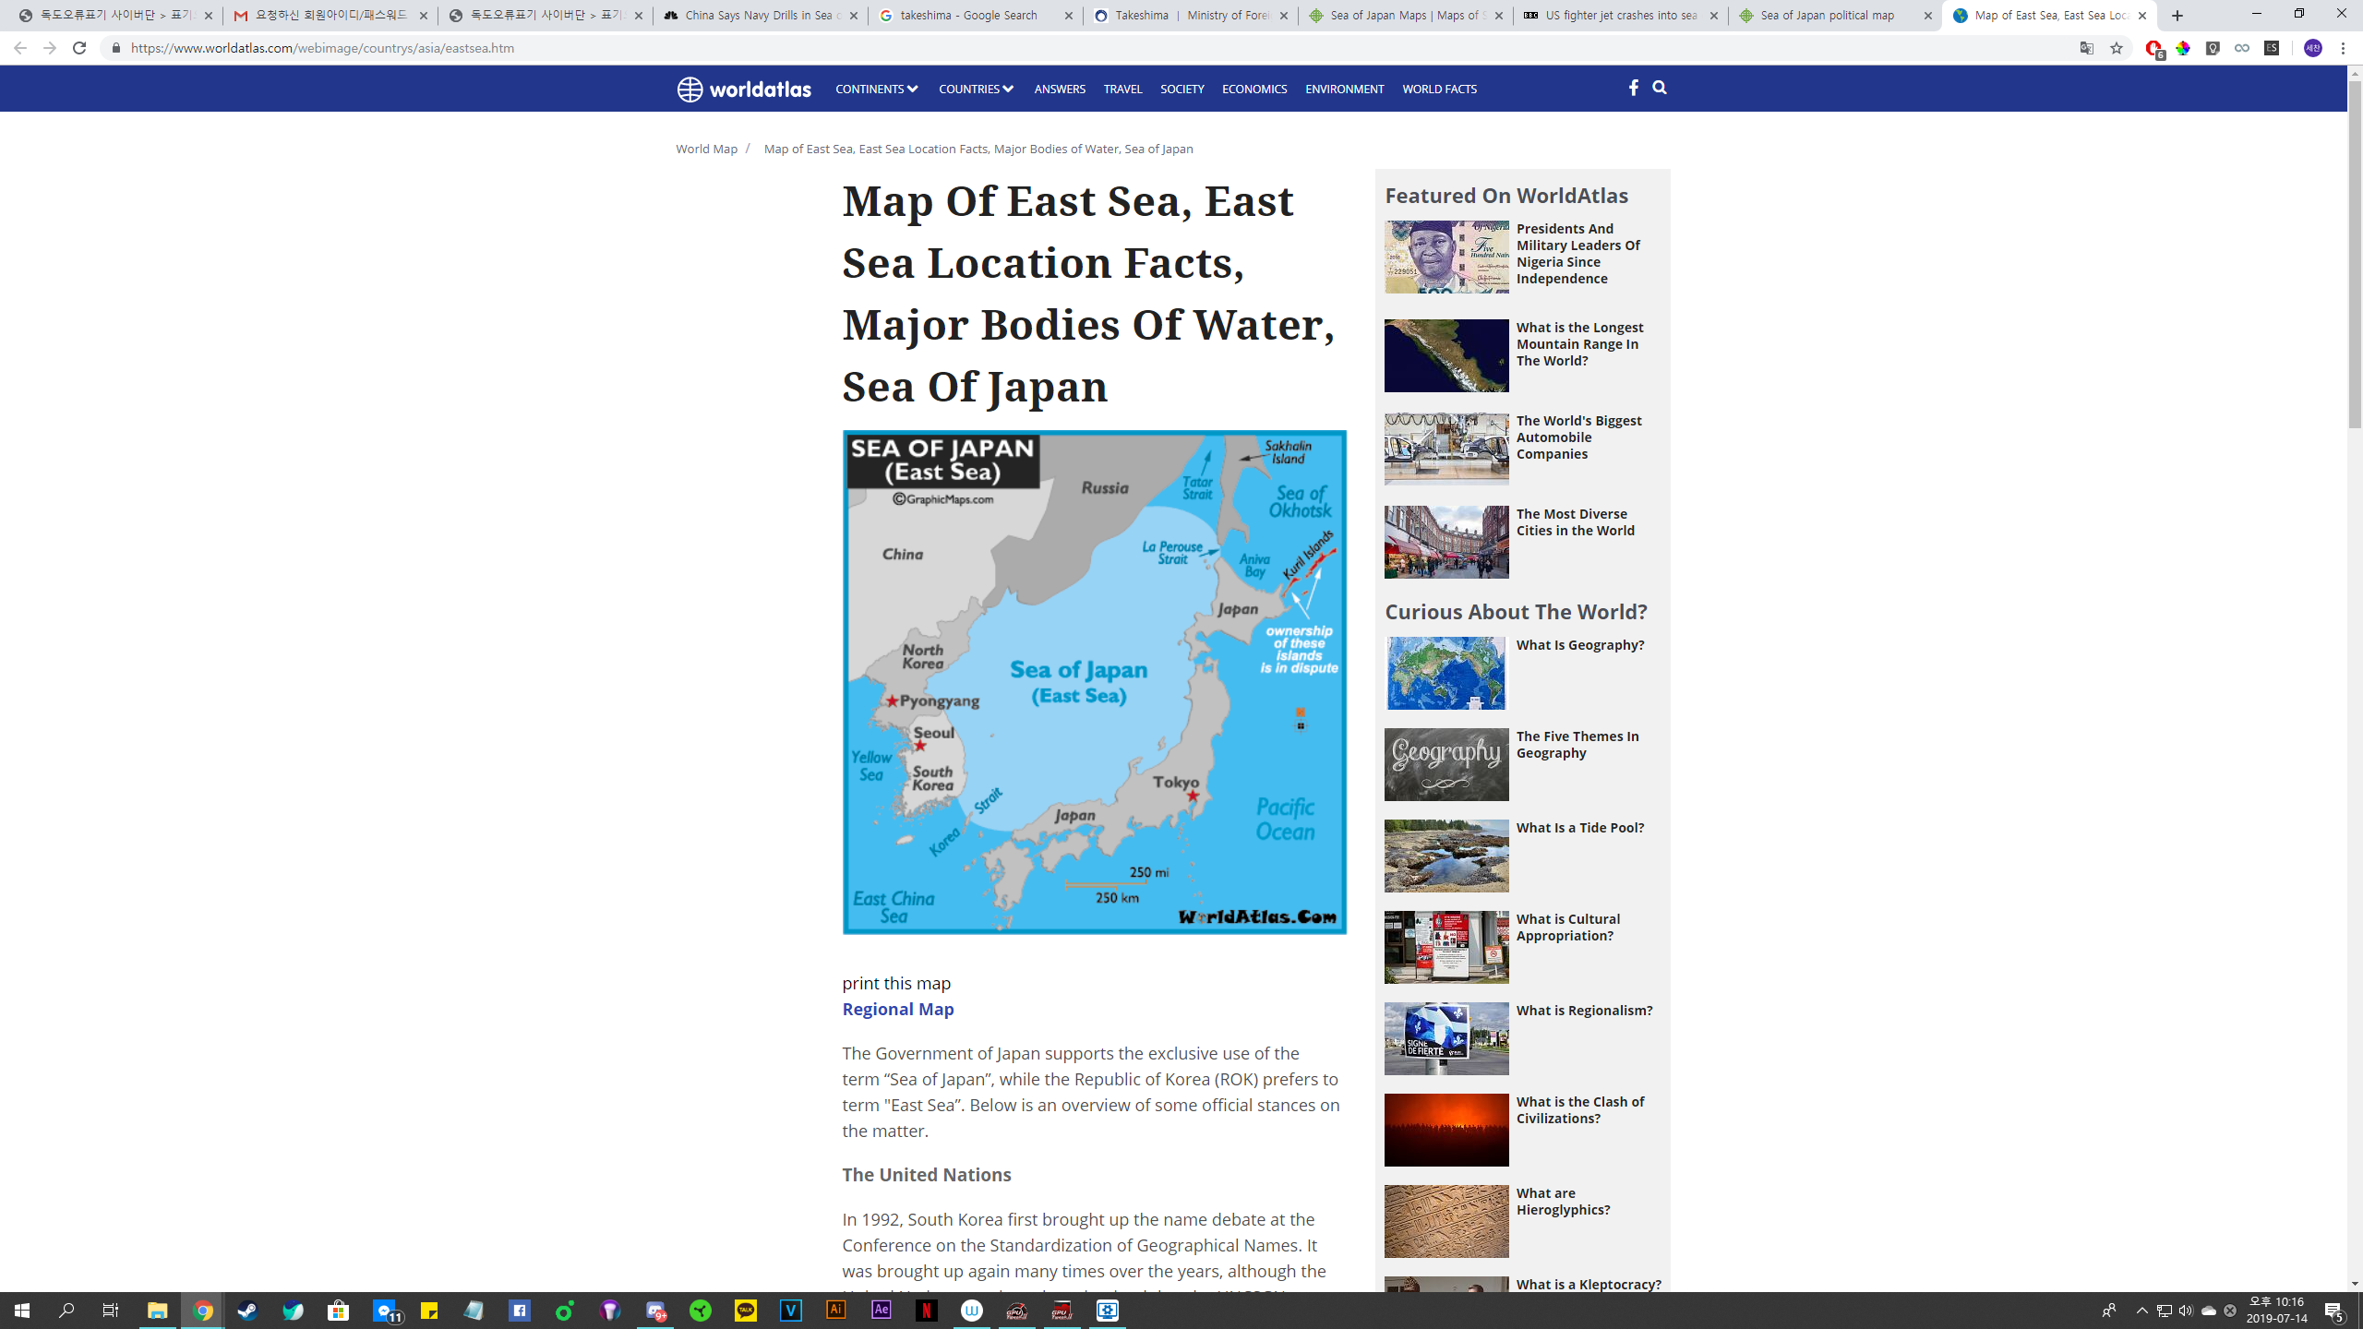Click the Sea of Japan map image

click(1094, 681)
